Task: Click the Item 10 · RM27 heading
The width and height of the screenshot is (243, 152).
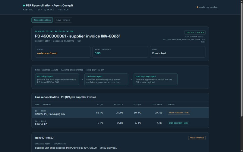Action: click(44, 138)
